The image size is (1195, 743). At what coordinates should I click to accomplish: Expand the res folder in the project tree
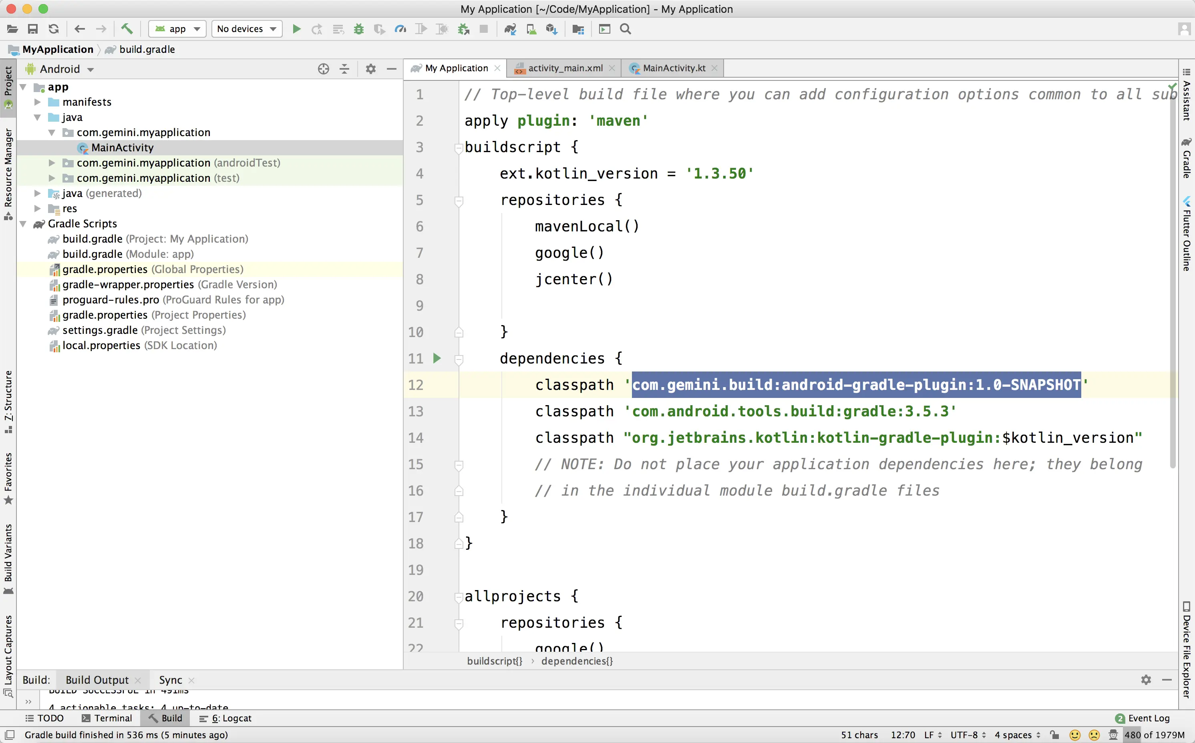point(38,208)
